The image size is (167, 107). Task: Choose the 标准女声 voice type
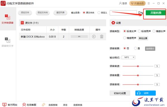[x=124, y=31]
